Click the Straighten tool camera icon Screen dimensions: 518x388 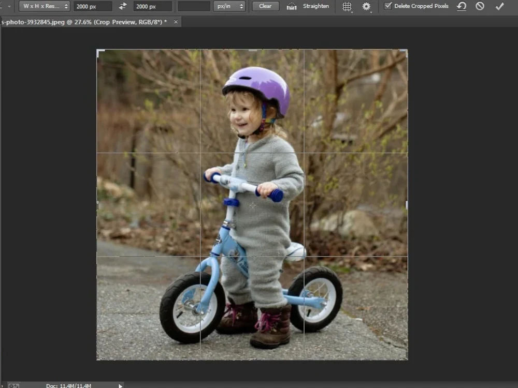tap(291, 6)
